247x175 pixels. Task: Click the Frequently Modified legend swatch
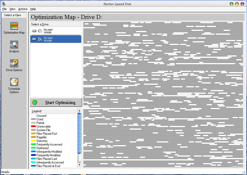[33, 155]
